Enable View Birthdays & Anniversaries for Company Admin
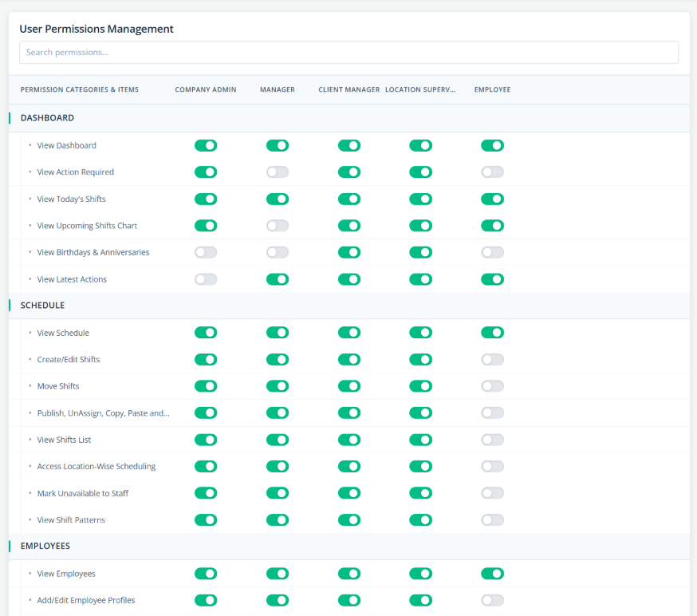Image resolution: width=697 pixels, height=616 pixels. (206, 253)
